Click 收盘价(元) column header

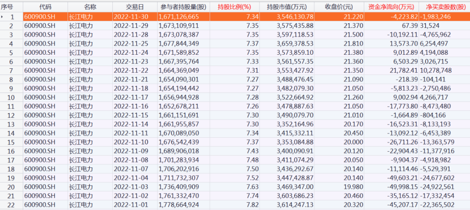pyautogui.click(x=339, y=6)
